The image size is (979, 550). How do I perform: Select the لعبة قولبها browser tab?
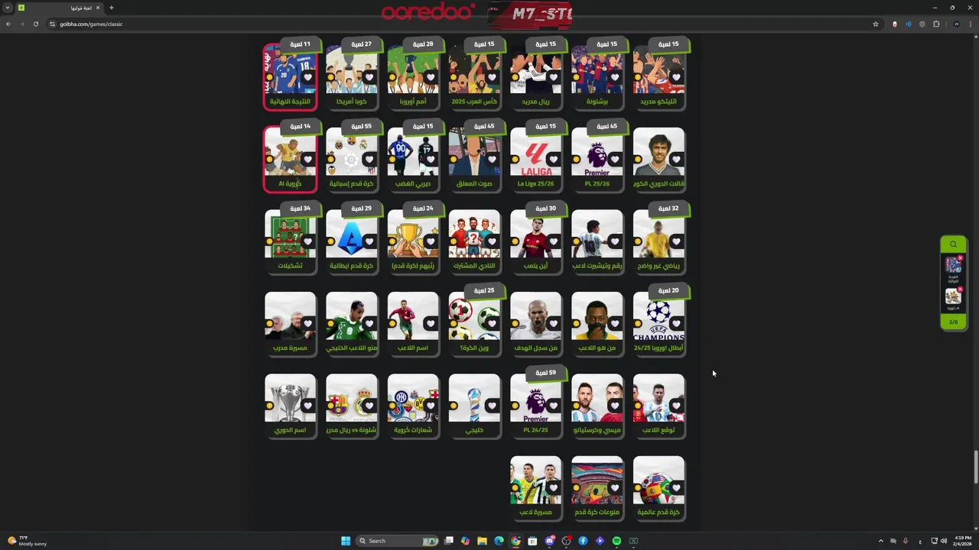coord(59,8)
